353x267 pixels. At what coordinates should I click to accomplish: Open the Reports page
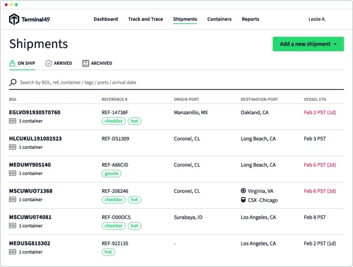251,19
